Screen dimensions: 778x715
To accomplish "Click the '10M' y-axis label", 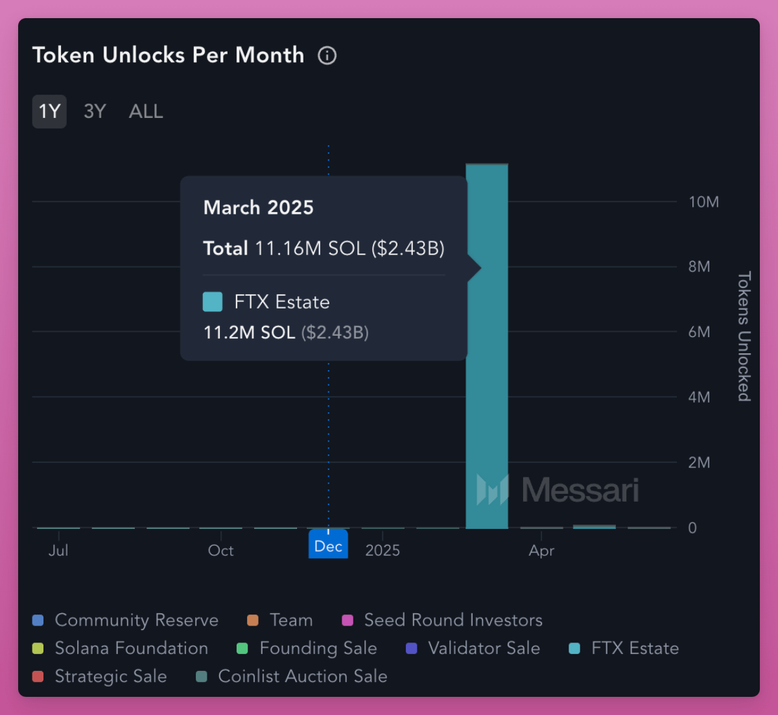I will [703, 202].
